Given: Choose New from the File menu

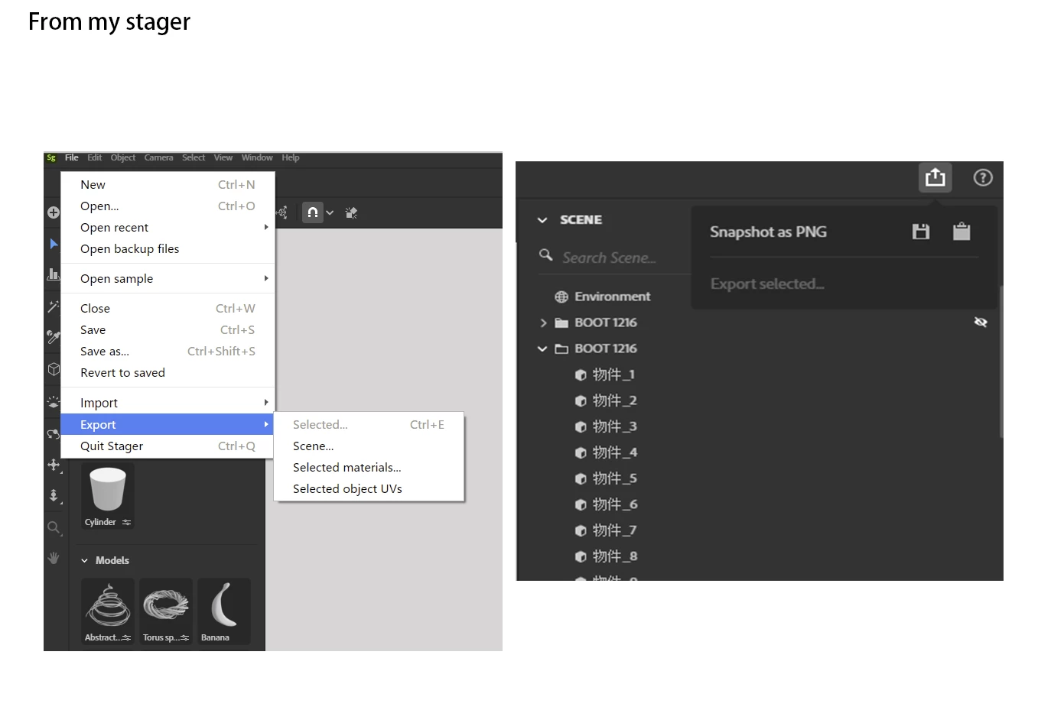Looking at the screenshot, I should click(x=168, y=185).
